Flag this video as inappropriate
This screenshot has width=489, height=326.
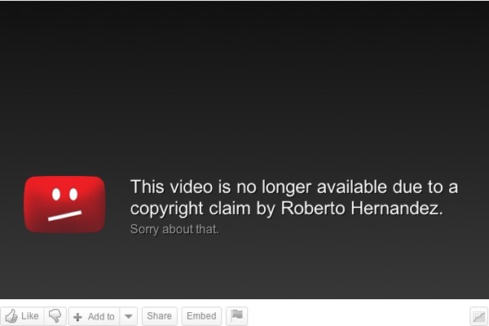[x=236, y=315]
